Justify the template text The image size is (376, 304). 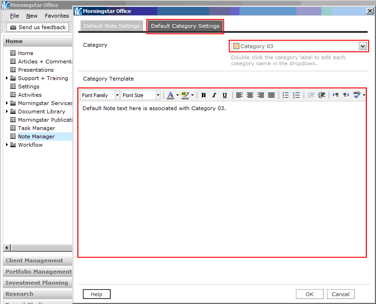[x=271, y=95]
